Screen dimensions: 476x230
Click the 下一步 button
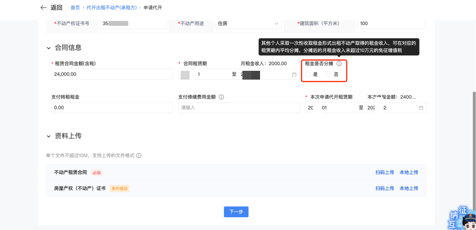pyautogui.click(x=236, y=212)
